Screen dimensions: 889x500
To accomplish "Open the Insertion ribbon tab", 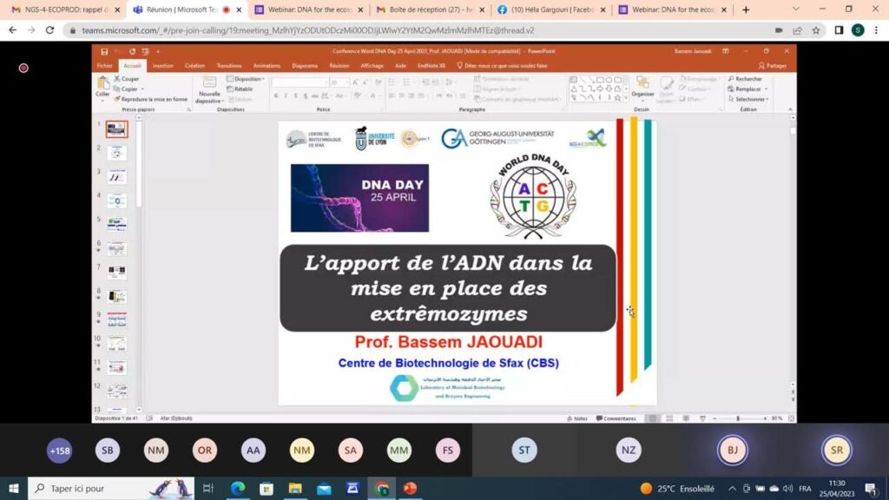I will pyautogui.click(x=162, y=65).
